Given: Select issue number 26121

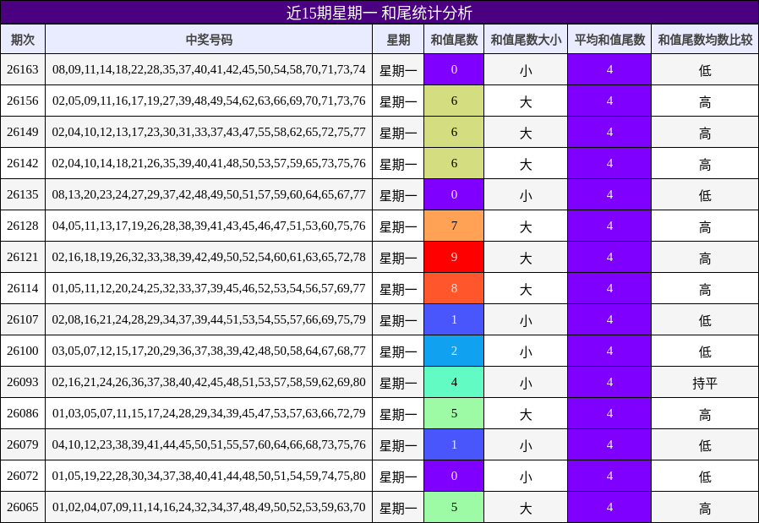Looking at the screenshot, I should pyautogui.click(x=23, y=257).
